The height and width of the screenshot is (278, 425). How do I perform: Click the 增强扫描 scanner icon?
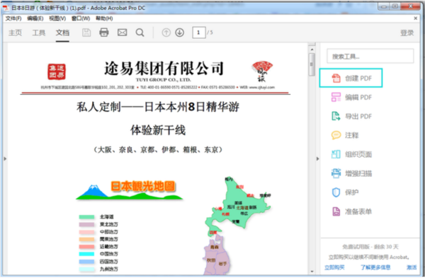tap(336, 173)
